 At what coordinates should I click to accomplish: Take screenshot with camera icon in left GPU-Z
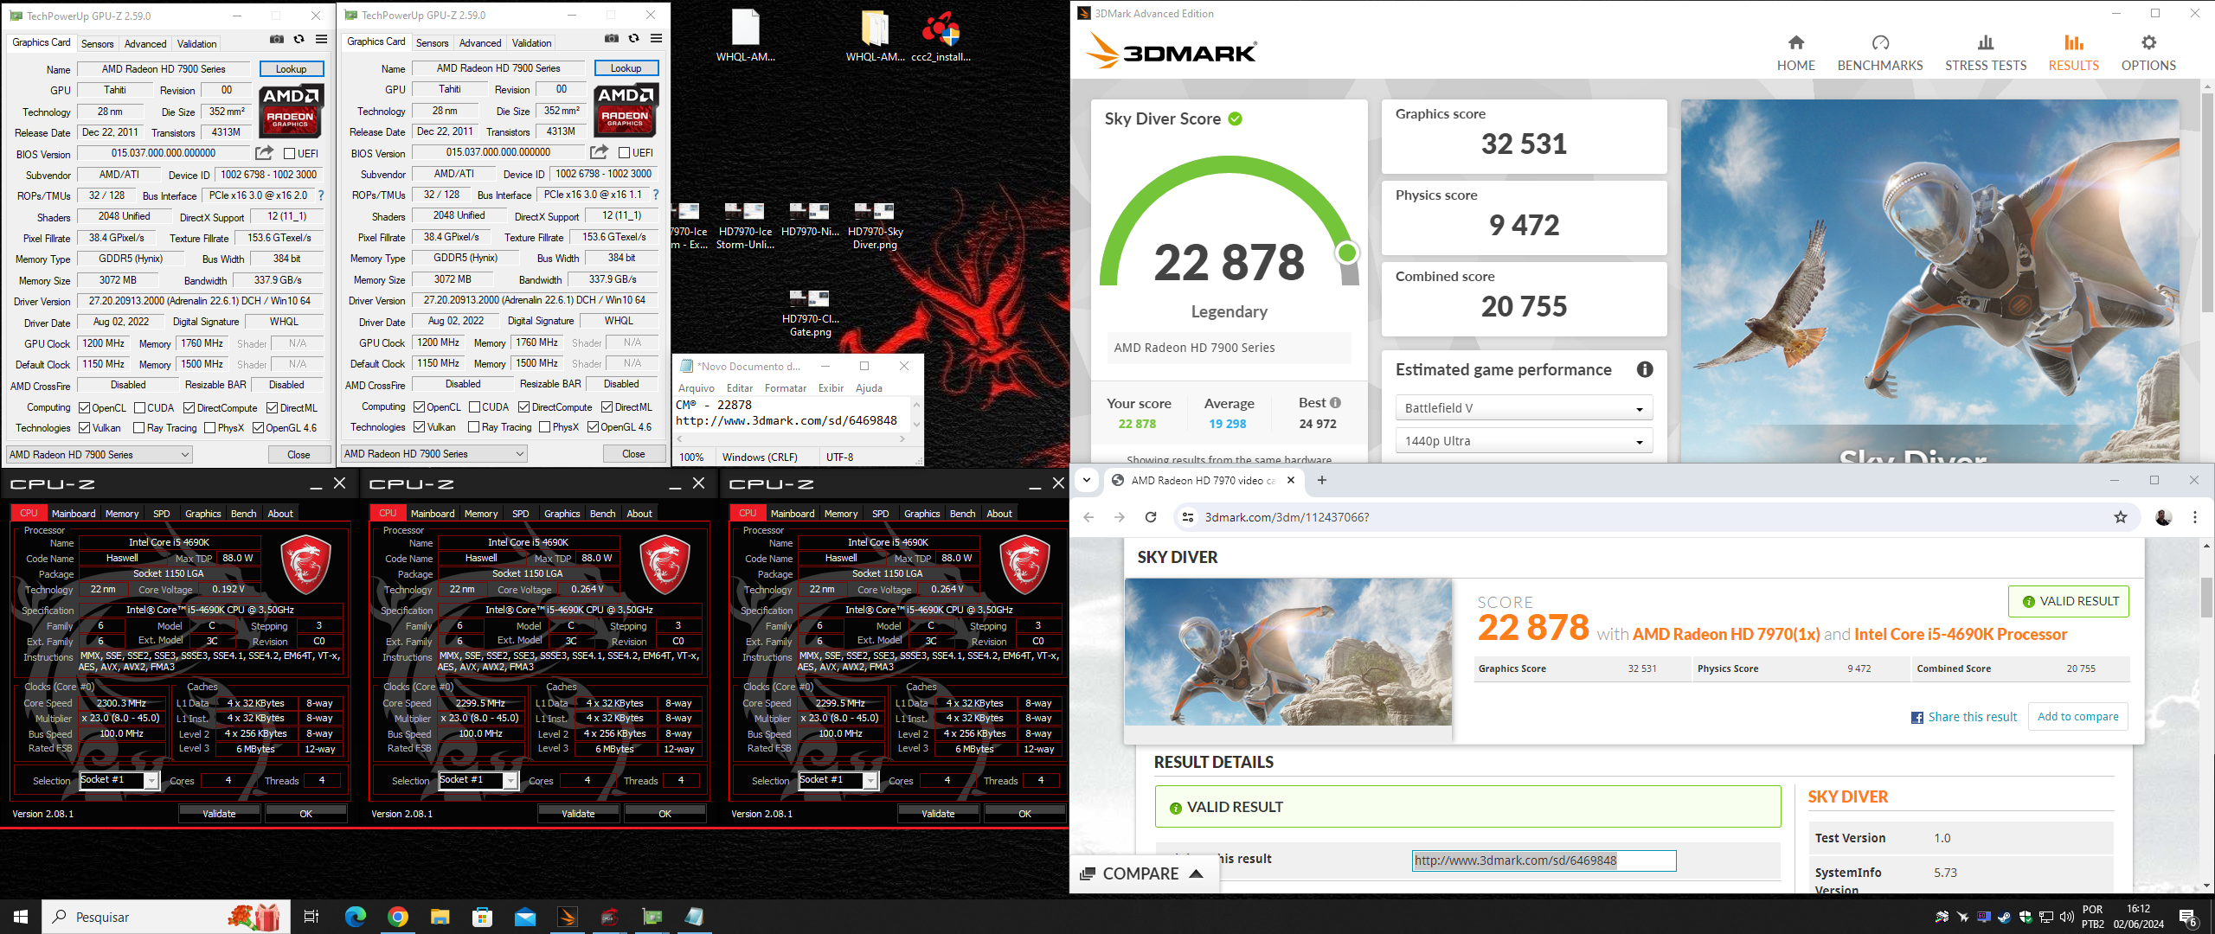point(277,39)
